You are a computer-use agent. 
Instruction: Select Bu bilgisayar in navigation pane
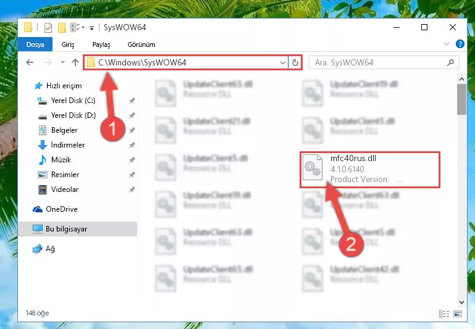[x=77, y=229]
